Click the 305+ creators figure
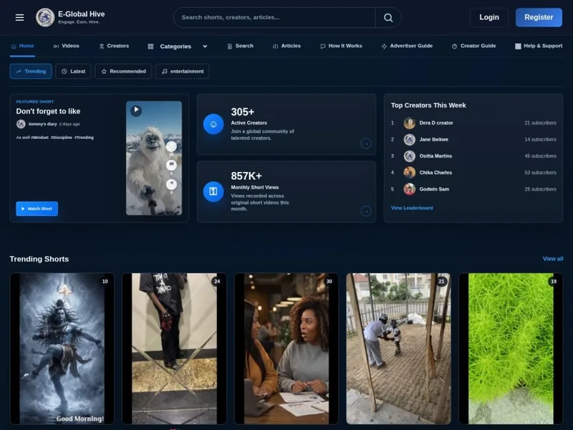This screenshot has height=430, width=573. point(243,112)
